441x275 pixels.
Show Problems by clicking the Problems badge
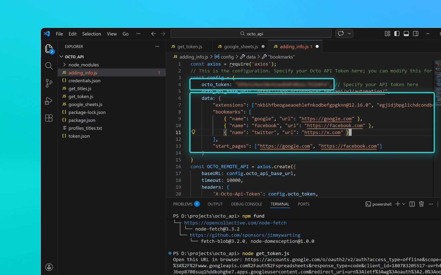pyautogui.click(x=197, y=204)
